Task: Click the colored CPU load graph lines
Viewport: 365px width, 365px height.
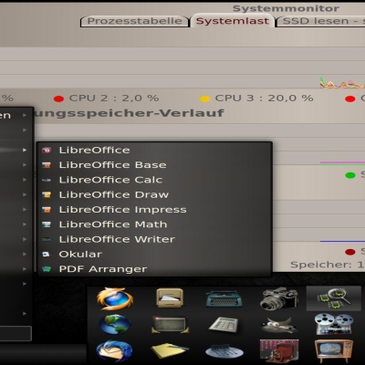Action: click(x=342, y=83)
